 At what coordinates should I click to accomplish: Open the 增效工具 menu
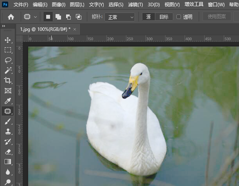coord(194,4)
